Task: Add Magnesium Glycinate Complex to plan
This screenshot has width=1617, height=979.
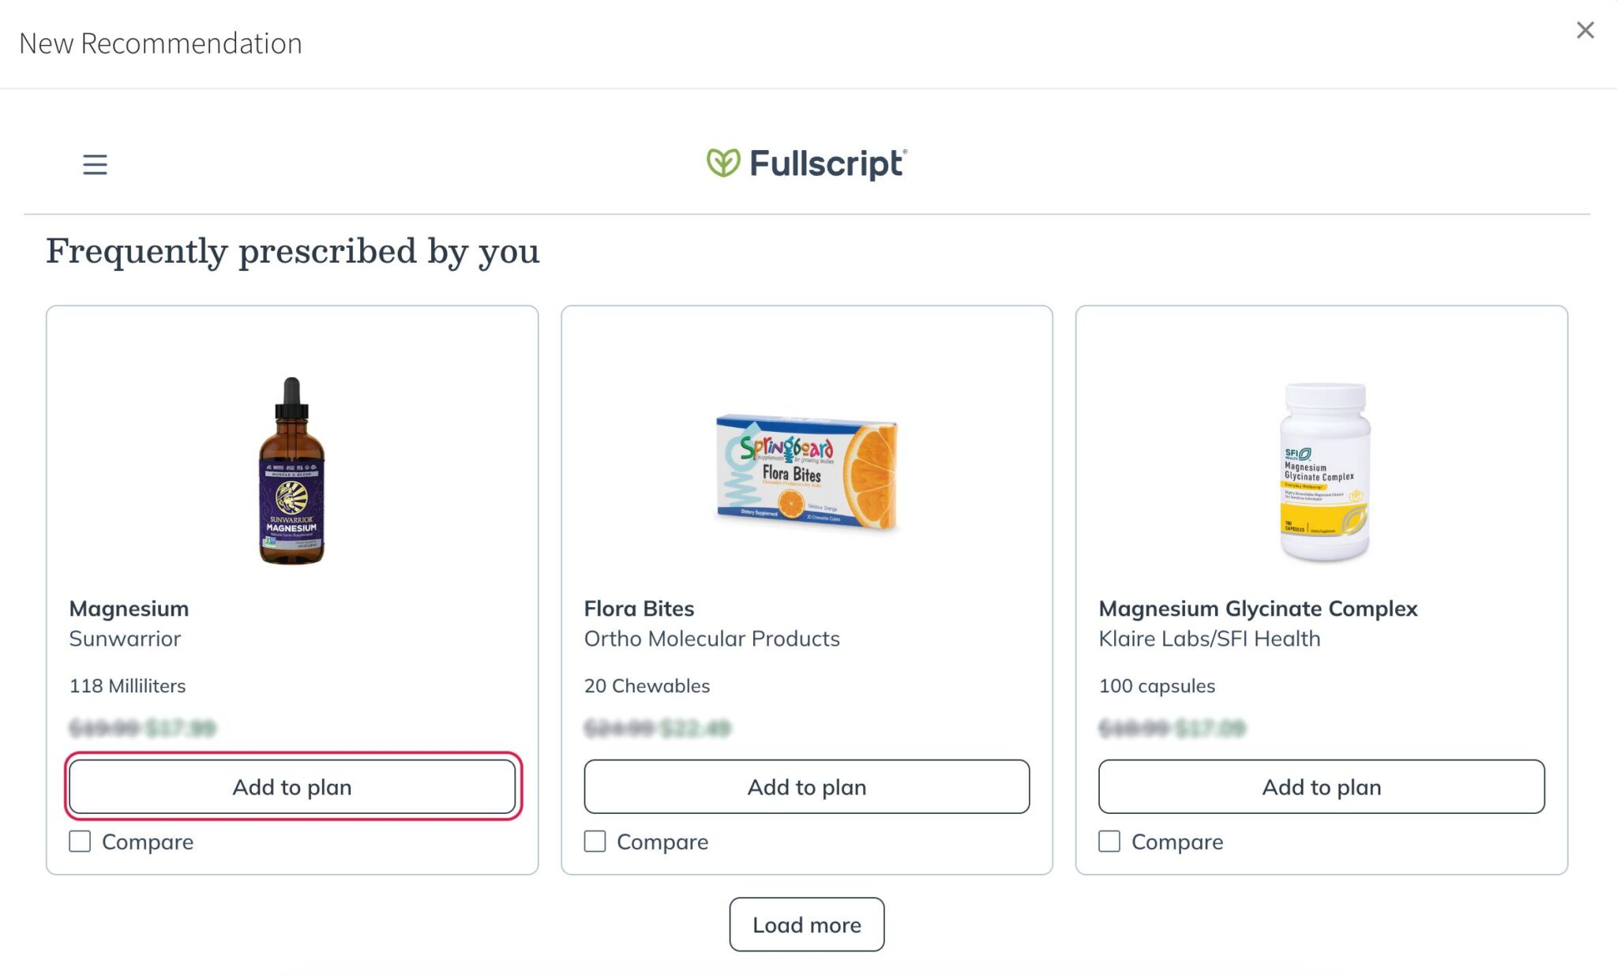Action: 1321,787
